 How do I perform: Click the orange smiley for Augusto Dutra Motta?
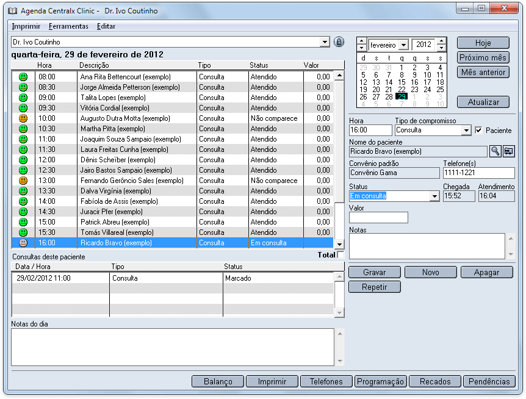23,118
